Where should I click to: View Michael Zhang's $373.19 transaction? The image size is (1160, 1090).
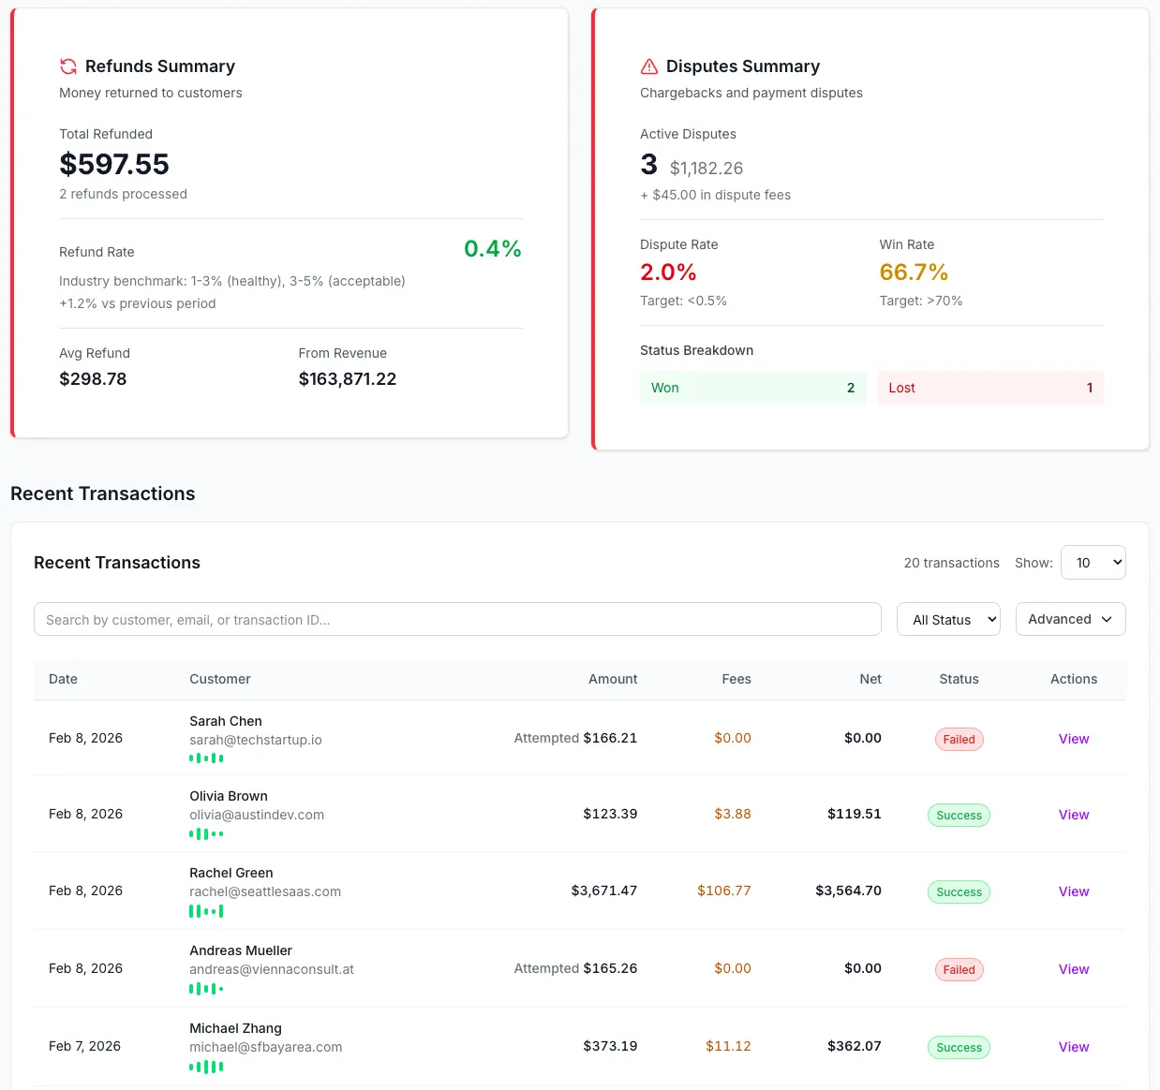tap(1074, 1047)
